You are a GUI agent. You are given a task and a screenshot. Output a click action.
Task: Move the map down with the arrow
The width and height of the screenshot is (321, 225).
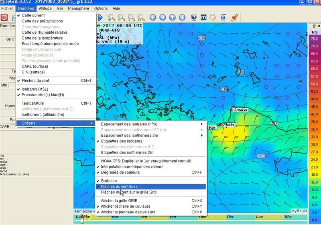click(182, 17)
